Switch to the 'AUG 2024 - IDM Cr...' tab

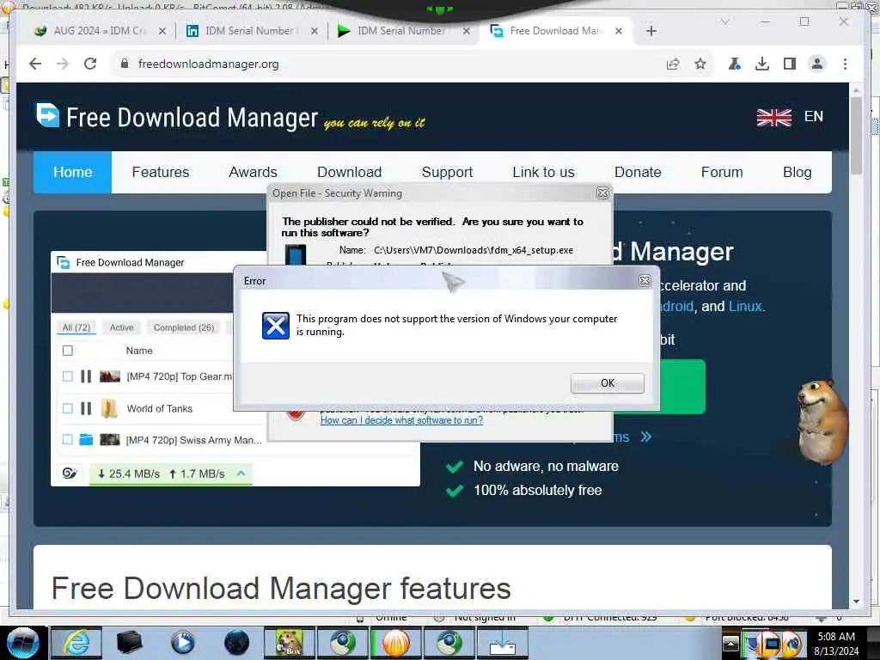coord(100,31)
